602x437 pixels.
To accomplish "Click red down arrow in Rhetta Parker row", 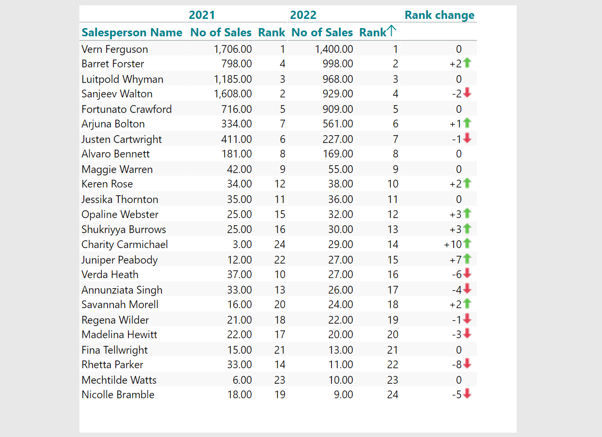I will pyautogui.click(x=467, y=364).
